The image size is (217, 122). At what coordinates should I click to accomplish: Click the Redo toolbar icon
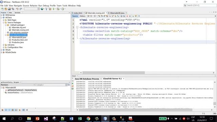(x=21, y=9)
